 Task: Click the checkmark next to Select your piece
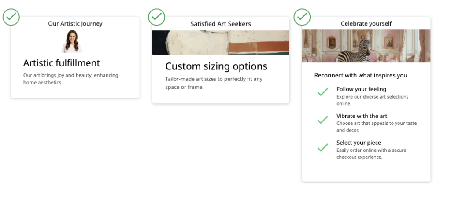323,147
